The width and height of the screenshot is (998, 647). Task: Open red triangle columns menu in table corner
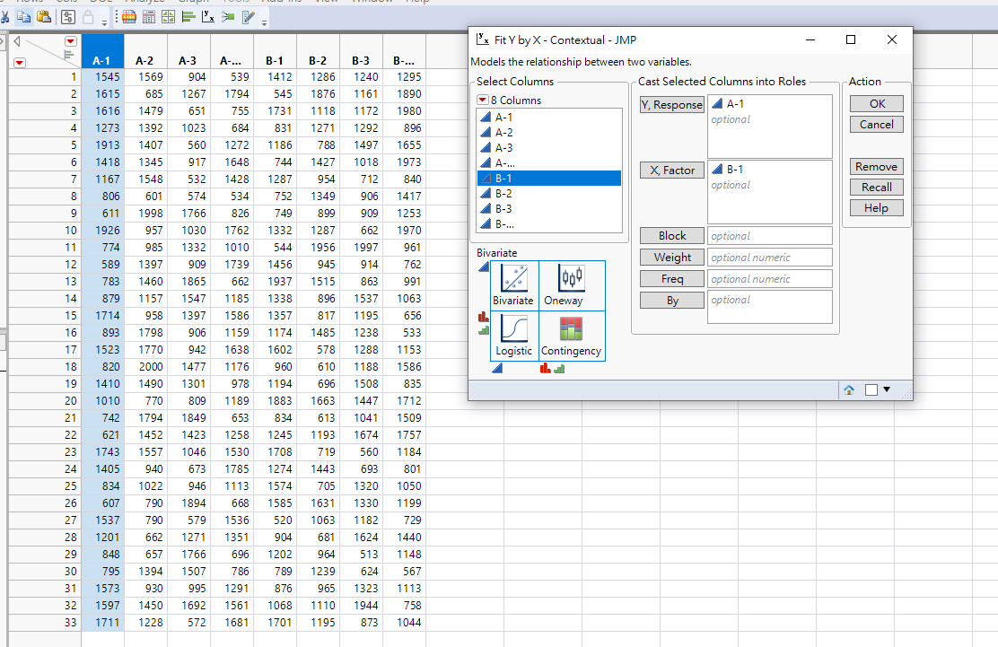[71, 41]
